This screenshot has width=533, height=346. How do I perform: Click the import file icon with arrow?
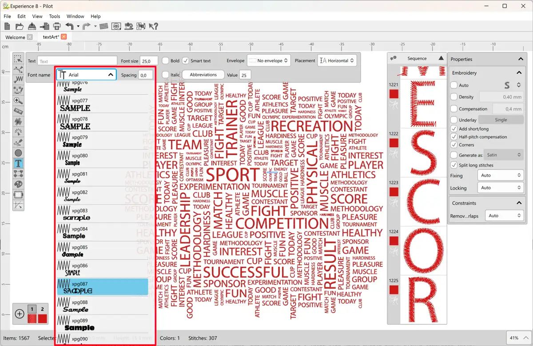point(44,26)
